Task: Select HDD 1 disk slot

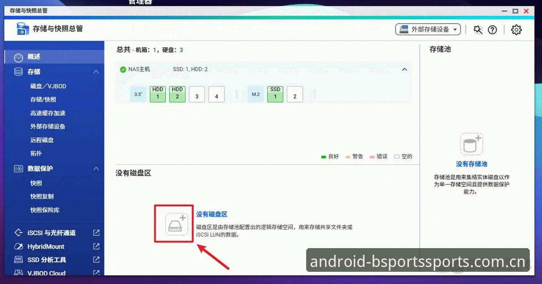Action: [158, 94]
